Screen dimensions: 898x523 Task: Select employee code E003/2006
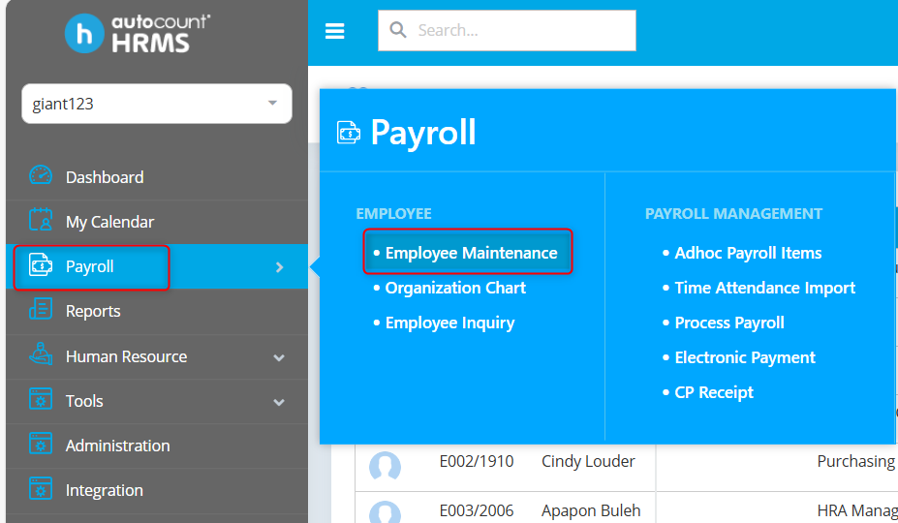point(477,510)
